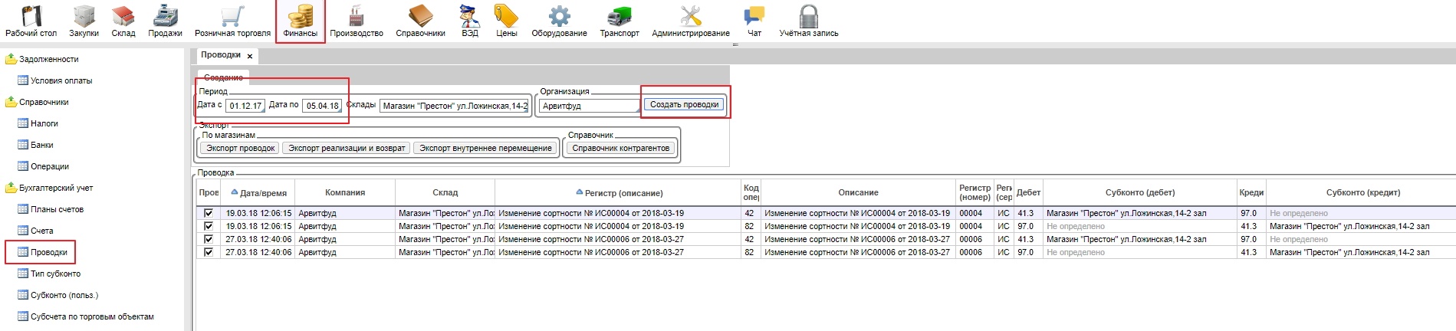Open the Производство factory icon

click(x=356, y=21)
